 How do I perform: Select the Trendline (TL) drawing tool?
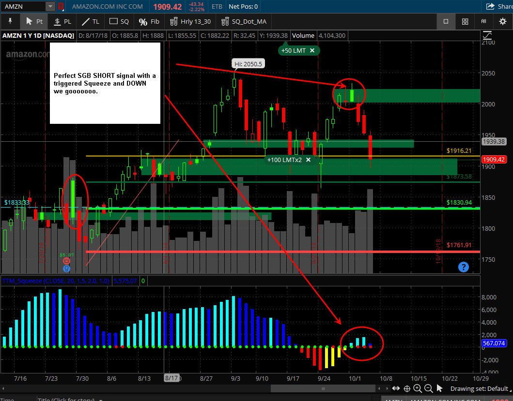click(x=91, y=22)
